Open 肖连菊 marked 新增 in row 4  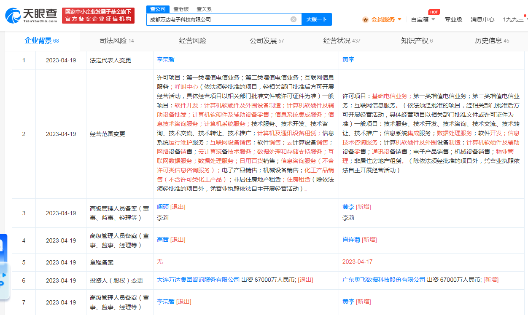[x=351, y=240]
